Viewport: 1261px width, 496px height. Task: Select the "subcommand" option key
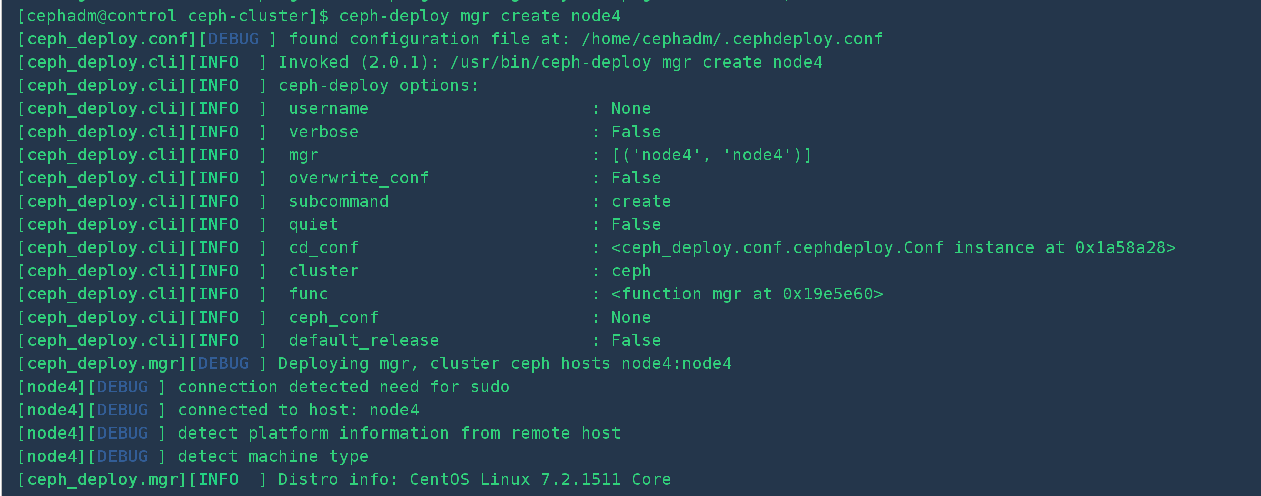339,202
